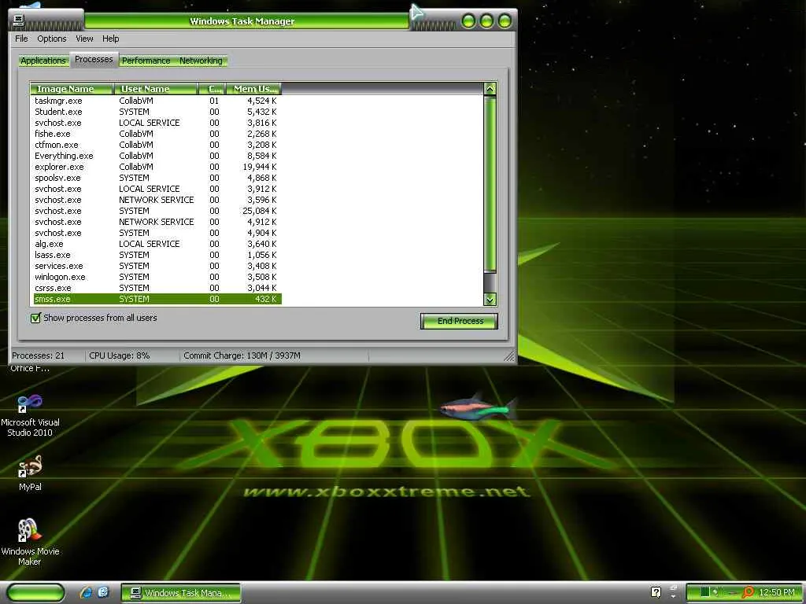Select the explorer.exe process row
The width and height of the screenshot is (806, 604).
pyautogui.click(x=157, y=167)
